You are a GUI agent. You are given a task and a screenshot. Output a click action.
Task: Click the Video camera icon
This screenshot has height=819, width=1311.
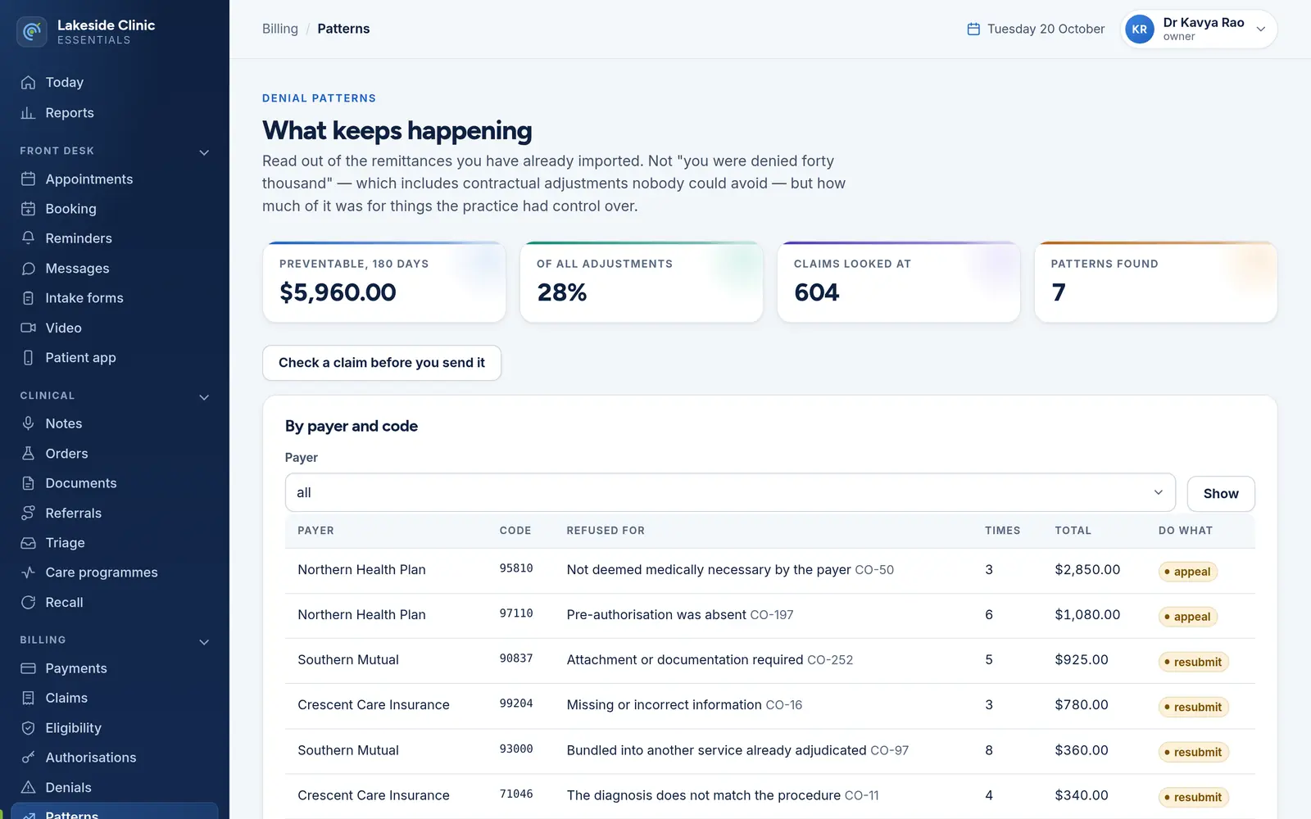[28, 328]
